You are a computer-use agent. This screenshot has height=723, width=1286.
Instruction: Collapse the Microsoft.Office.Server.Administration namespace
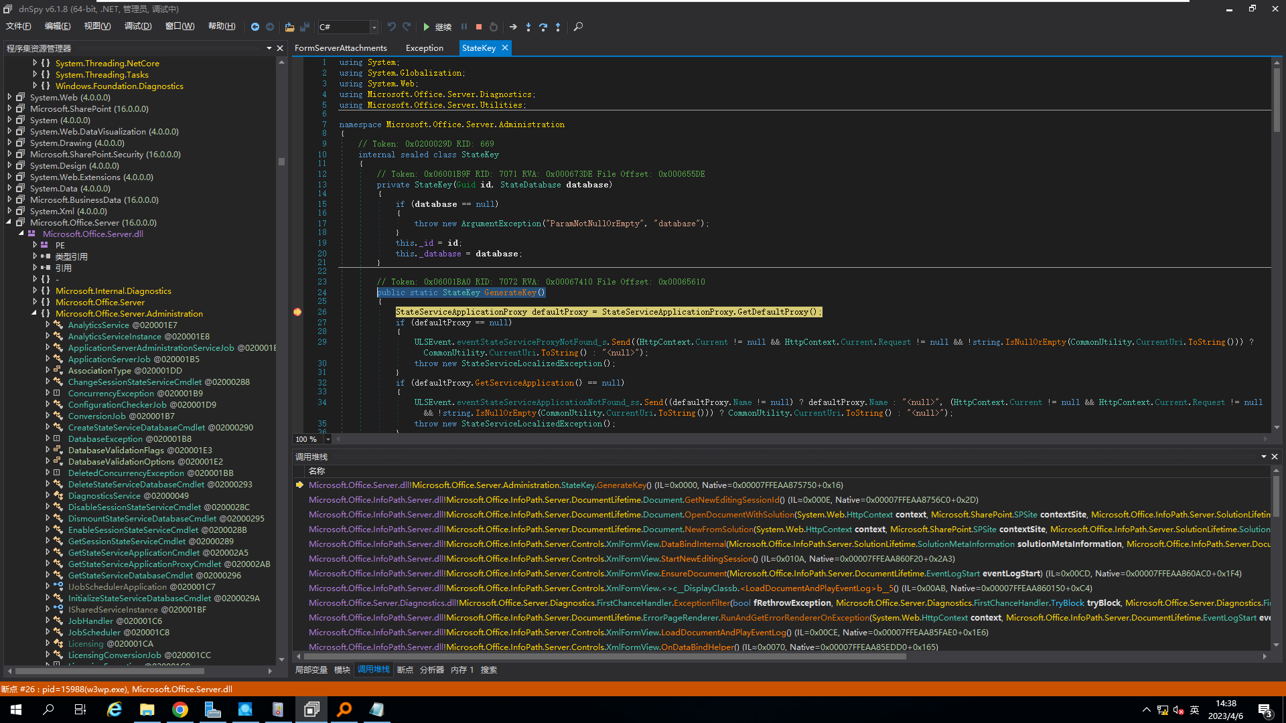35,313
